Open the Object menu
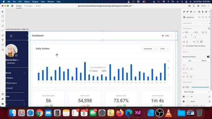 point(27,2)
